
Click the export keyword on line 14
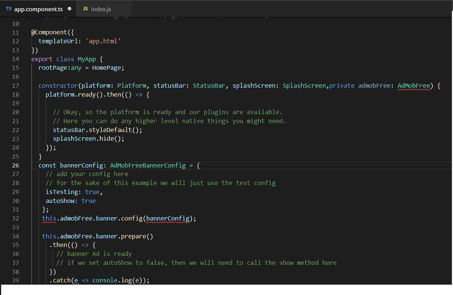coord(42,59)
